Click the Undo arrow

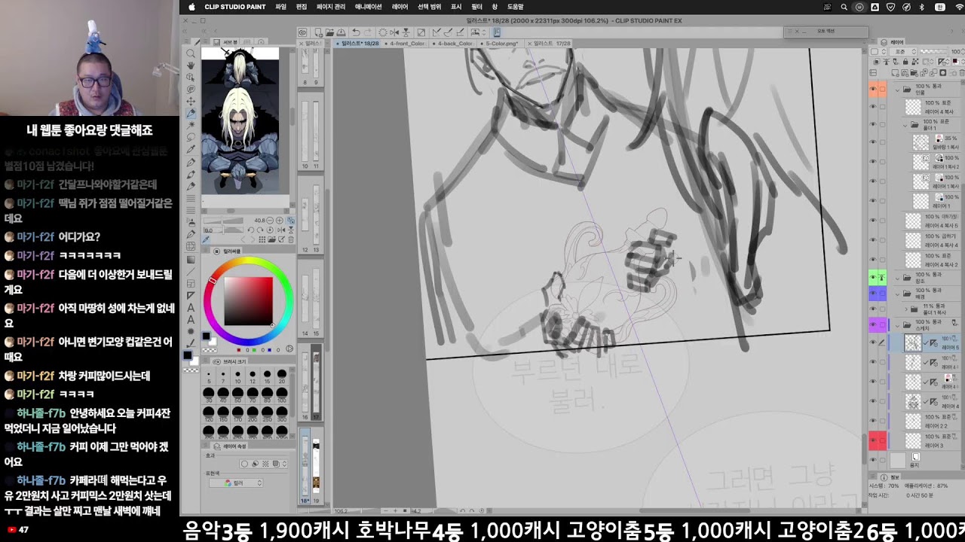pyautogui.click(x=354, y=32)
